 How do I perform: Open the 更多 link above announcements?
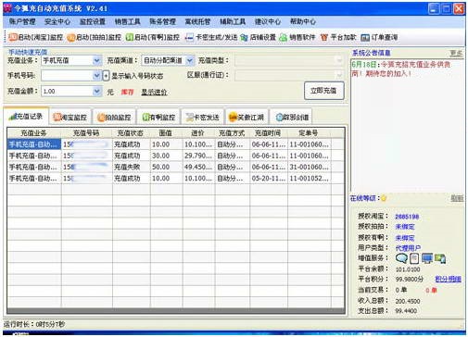(456, 54)
